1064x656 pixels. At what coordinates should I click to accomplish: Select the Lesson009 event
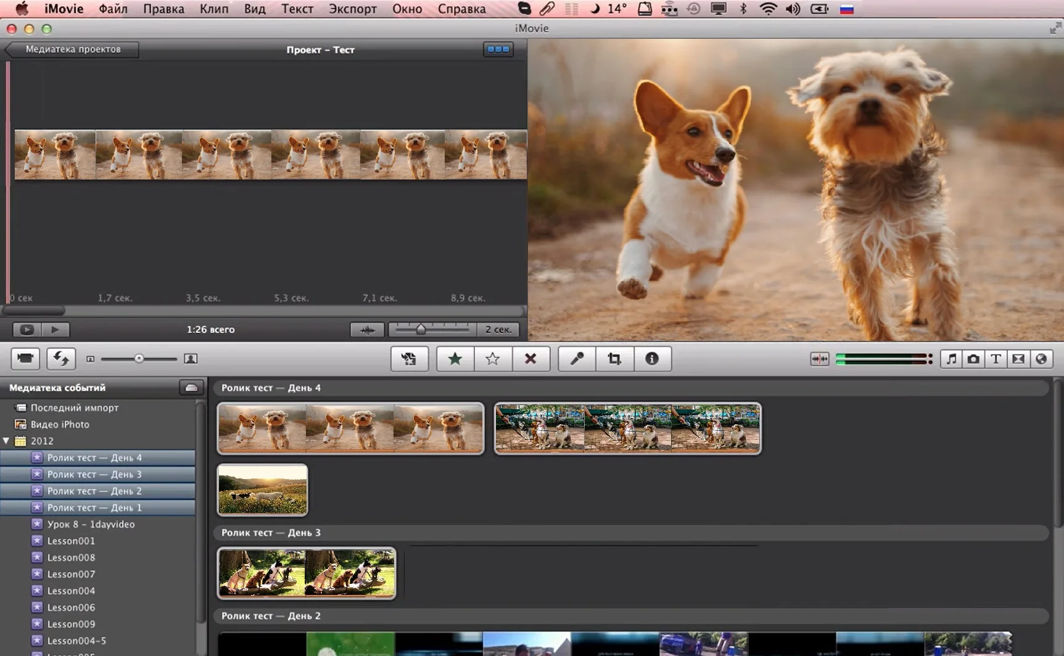click(x=71, y=624)
